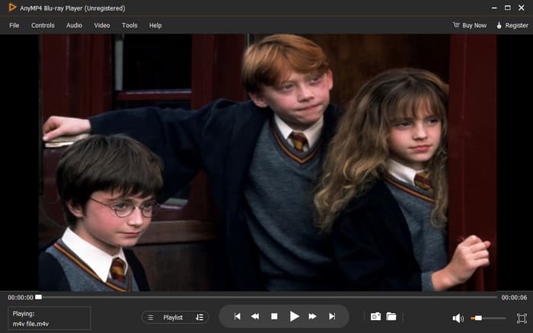This screenshot has height=333, width=533.
Task: Click the m4v file.m4v filename
Action: (30, 324)
